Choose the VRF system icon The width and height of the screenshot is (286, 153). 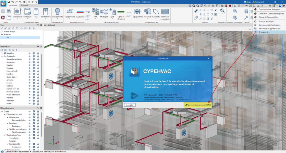96,12
